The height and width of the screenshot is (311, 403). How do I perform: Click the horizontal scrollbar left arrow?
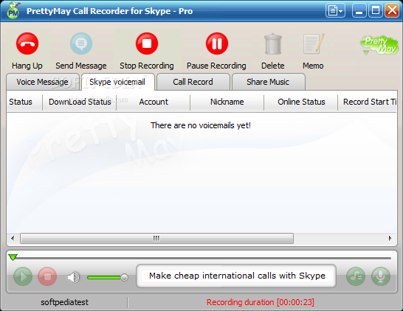point(13,238)
